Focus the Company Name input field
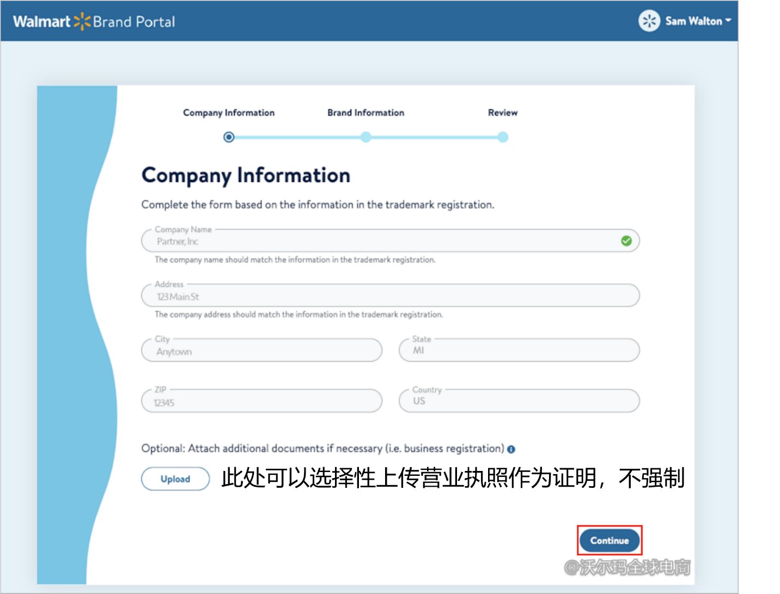 click(x=390, y=241)
